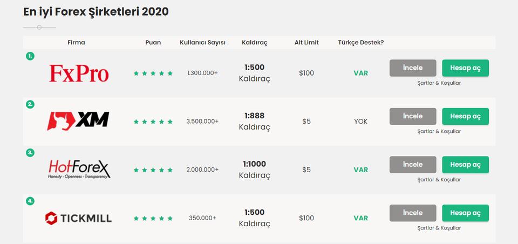The width and height of the screenshot is (518, 244).
Task: Open Şartlar & Koşullar under Tickmill
Action: click(439, 228)
